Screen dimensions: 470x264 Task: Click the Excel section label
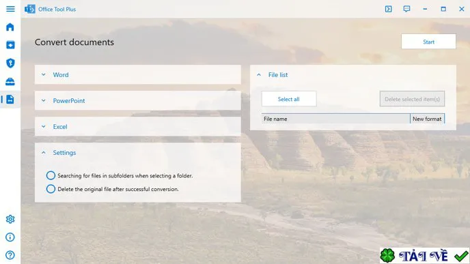coord(60,127)
